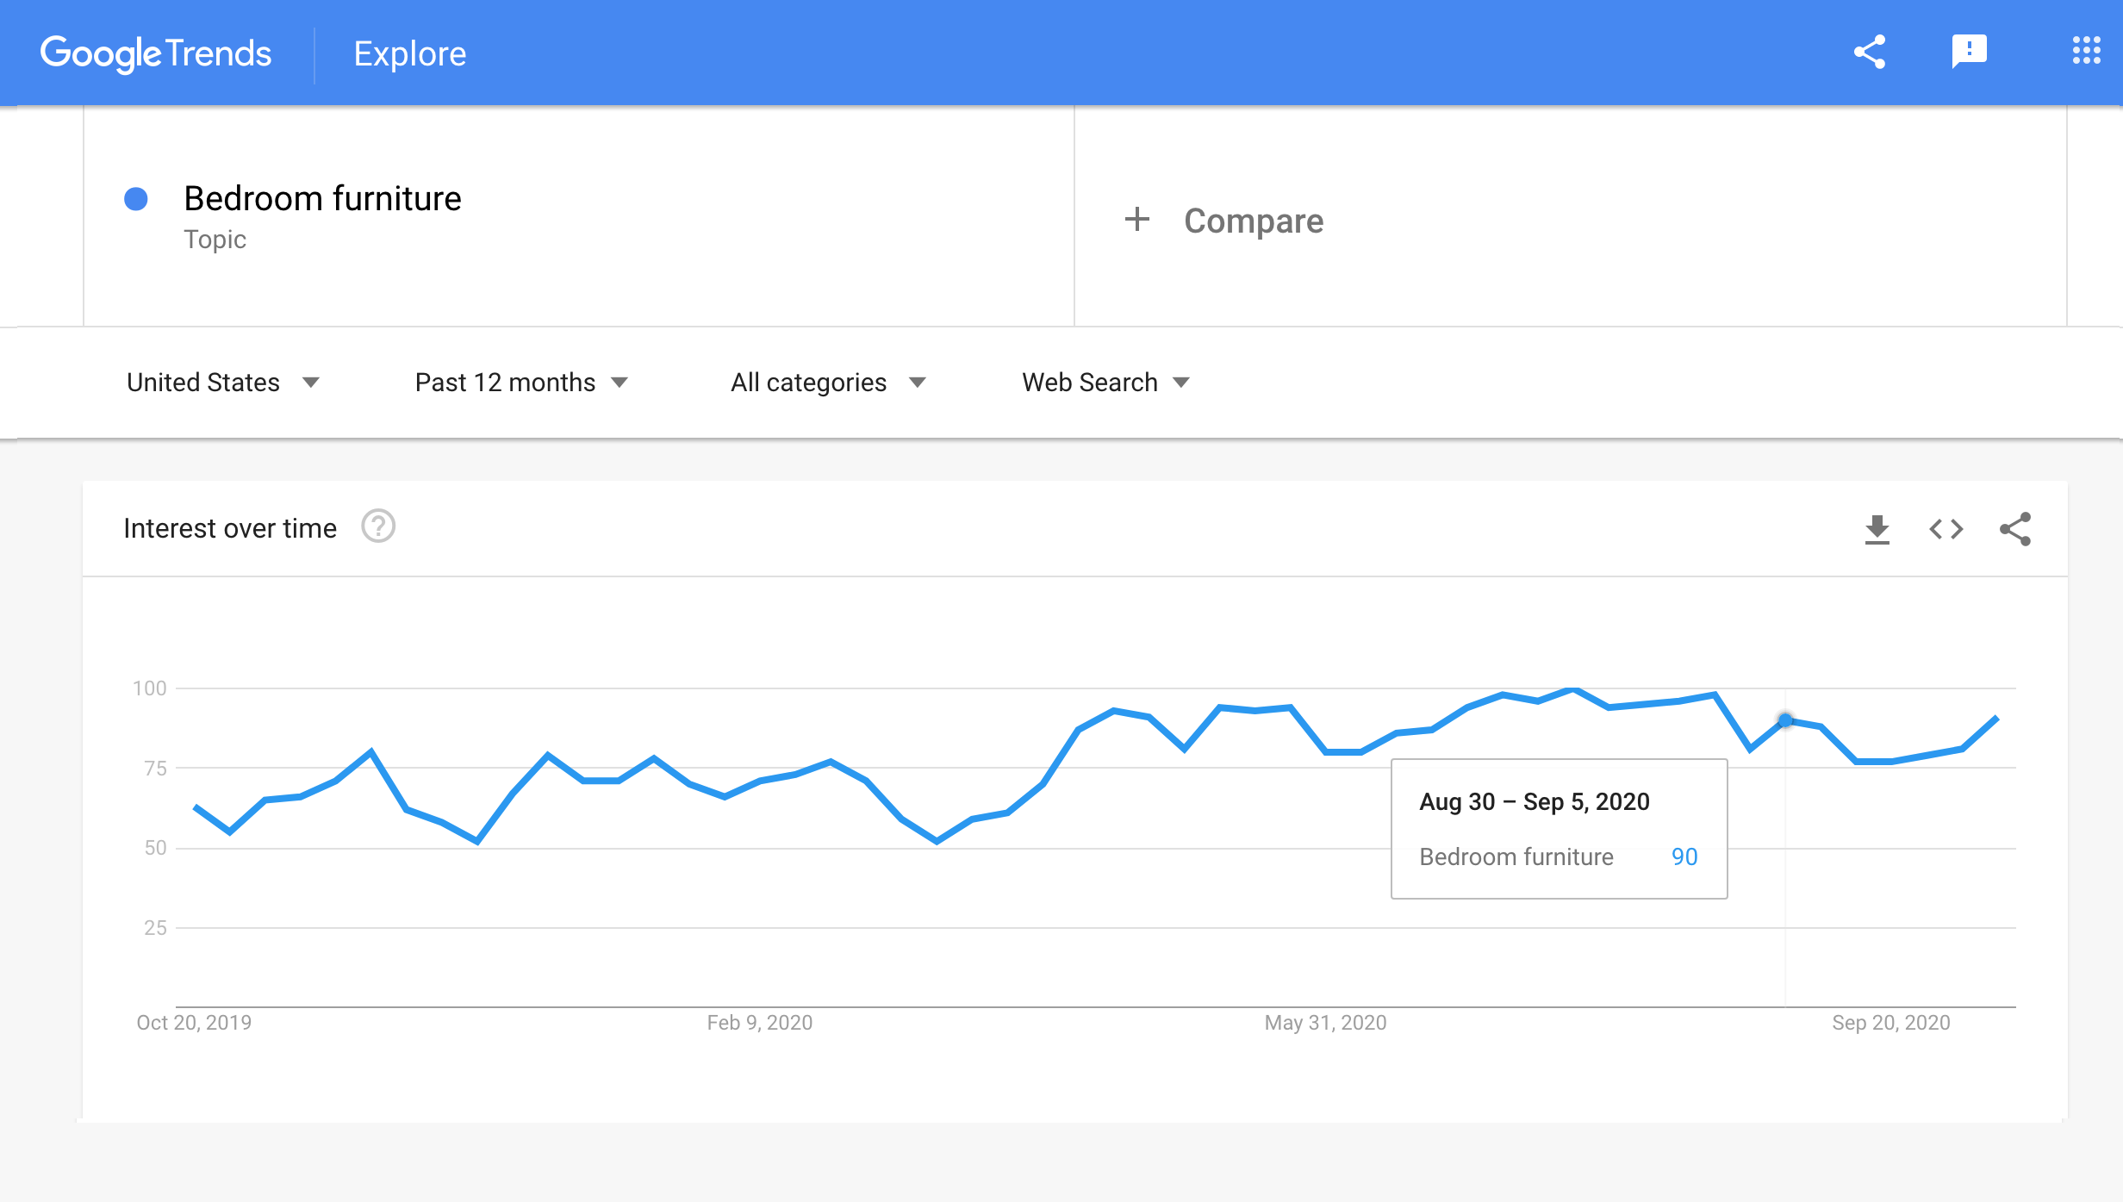Open the Web Search type dropdown
Viewport: 2123px width, 1202px height.
pos(1106,382)
